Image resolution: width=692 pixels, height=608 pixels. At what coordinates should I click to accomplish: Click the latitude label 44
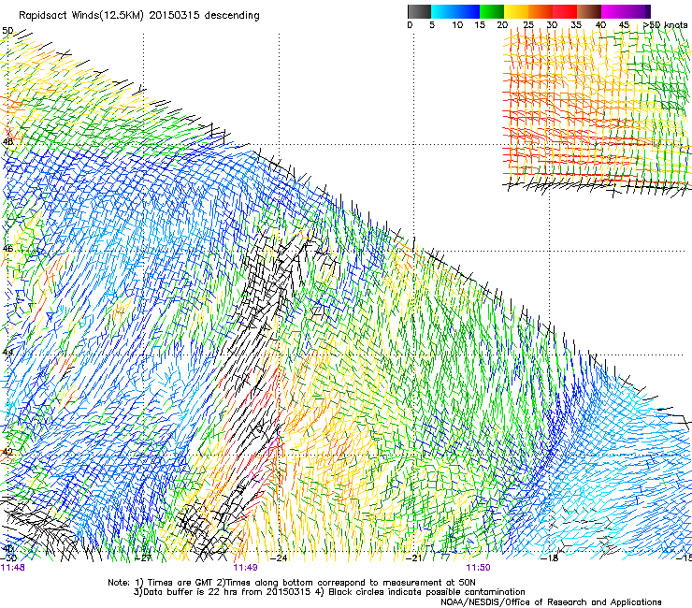pos(7,353)
